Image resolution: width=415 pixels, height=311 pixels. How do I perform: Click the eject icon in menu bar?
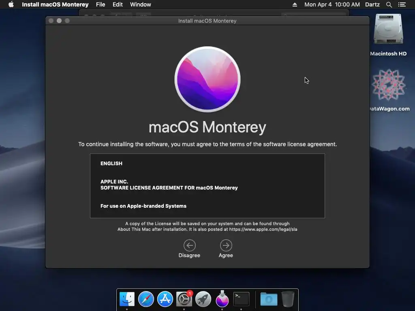[295, 4]
